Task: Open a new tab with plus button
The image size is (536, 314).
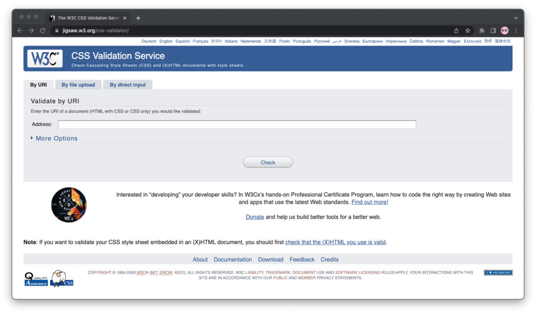Action: pos(138,18)
